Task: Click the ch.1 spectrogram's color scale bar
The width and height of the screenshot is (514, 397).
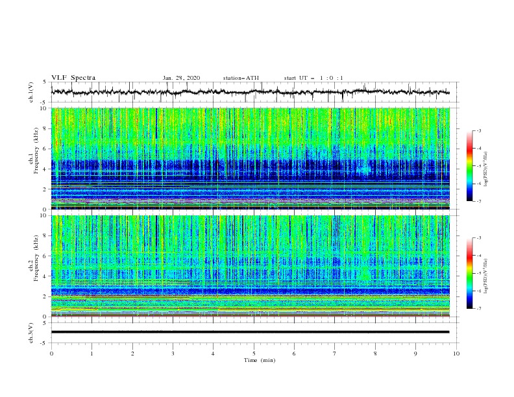Action: pyautogui.click(x=469, y=165)
